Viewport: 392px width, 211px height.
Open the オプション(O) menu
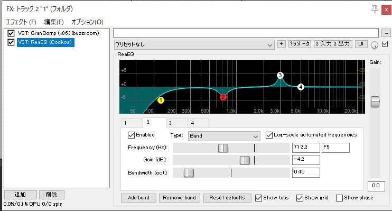point(87,22)
